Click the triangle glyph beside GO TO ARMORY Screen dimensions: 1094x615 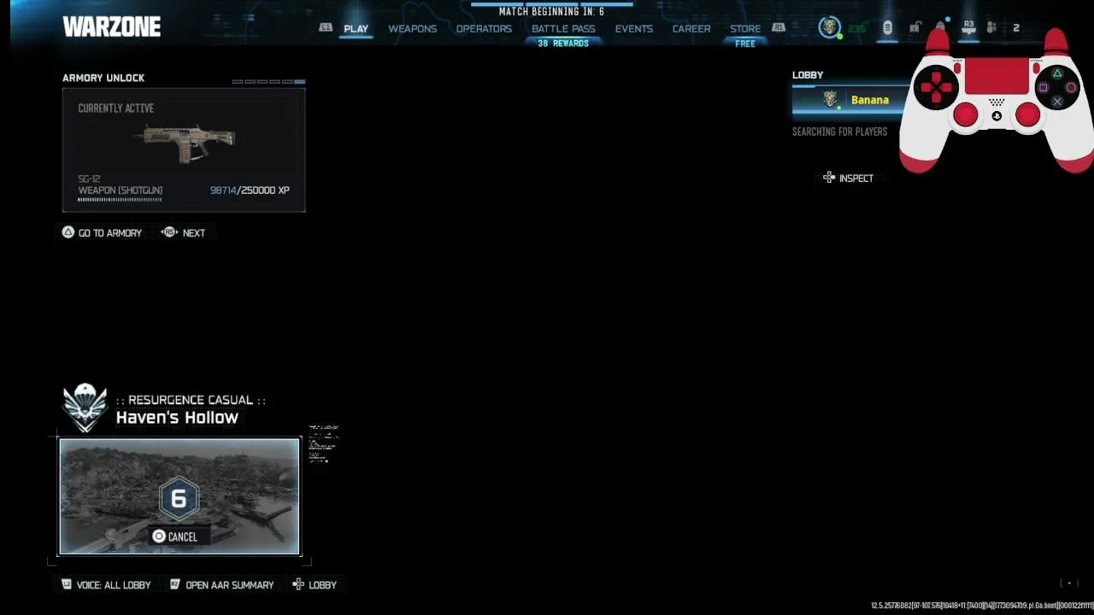click(68, 232)
